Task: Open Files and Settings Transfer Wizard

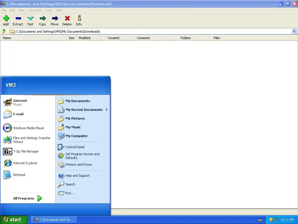Action: (x=26, y=140)
